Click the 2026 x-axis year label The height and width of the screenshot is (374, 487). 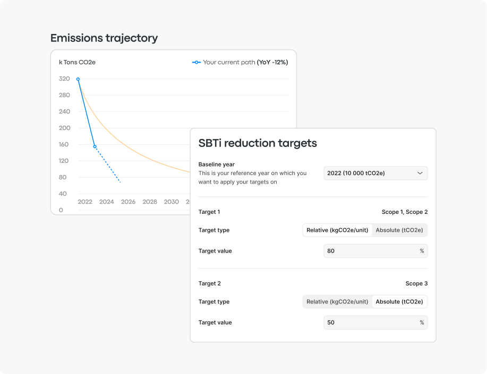click(x=128, y=202)
